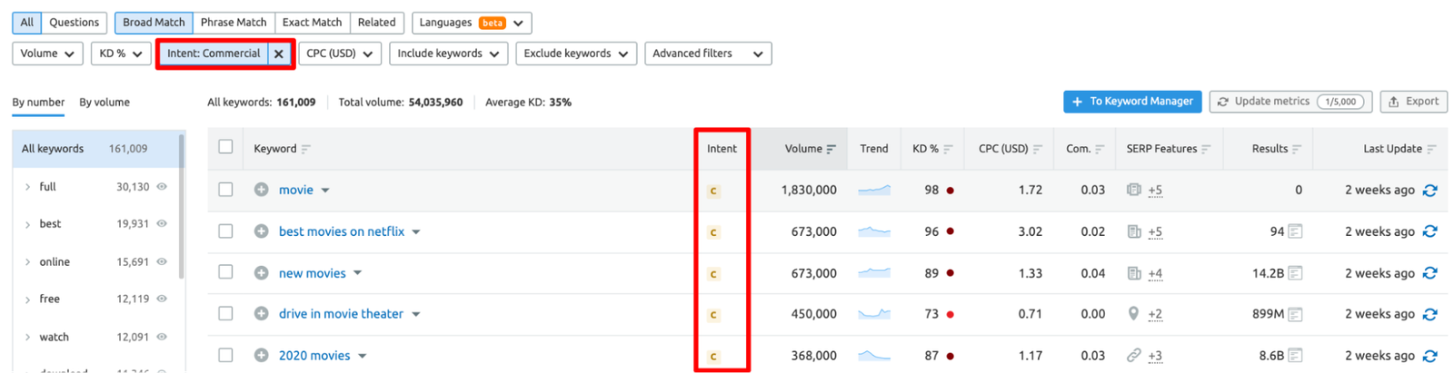Click the map pin SERP icon for drive in movie theater
1454x373 pixels.
click(1133, 314)
